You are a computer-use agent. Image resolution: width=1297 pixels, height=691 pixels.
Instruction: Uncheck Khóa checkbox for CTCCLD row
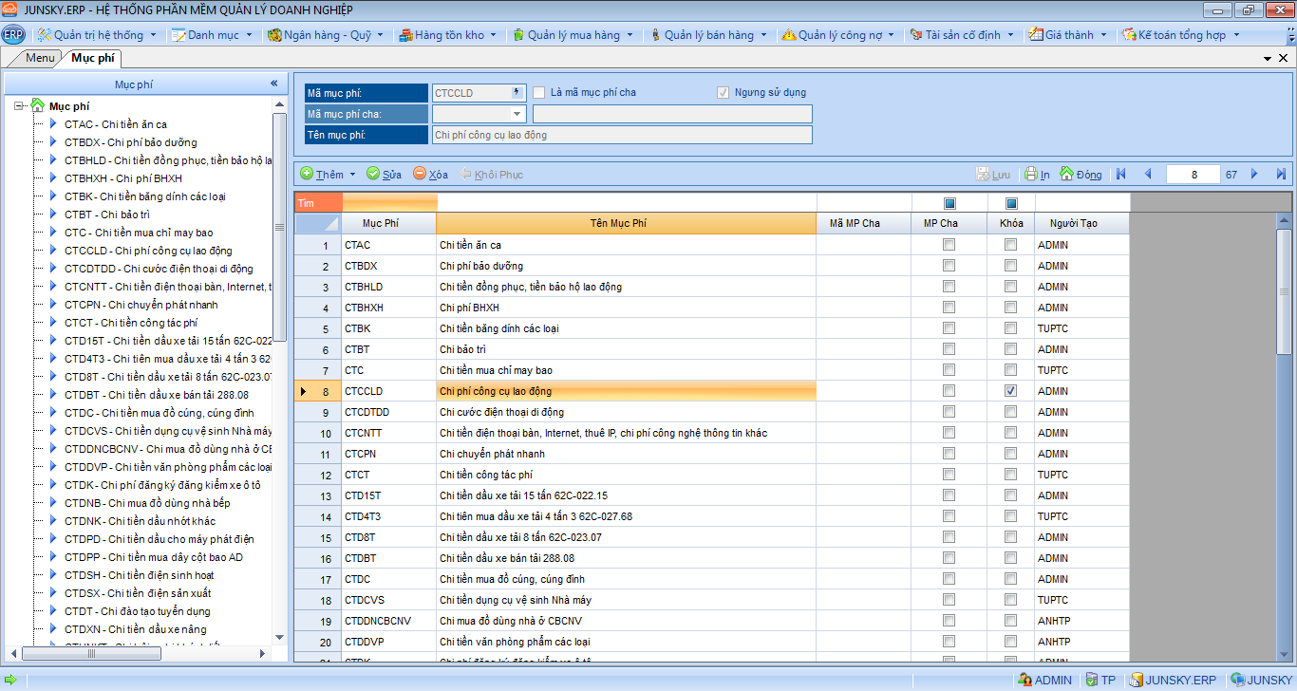point(1010,391)
